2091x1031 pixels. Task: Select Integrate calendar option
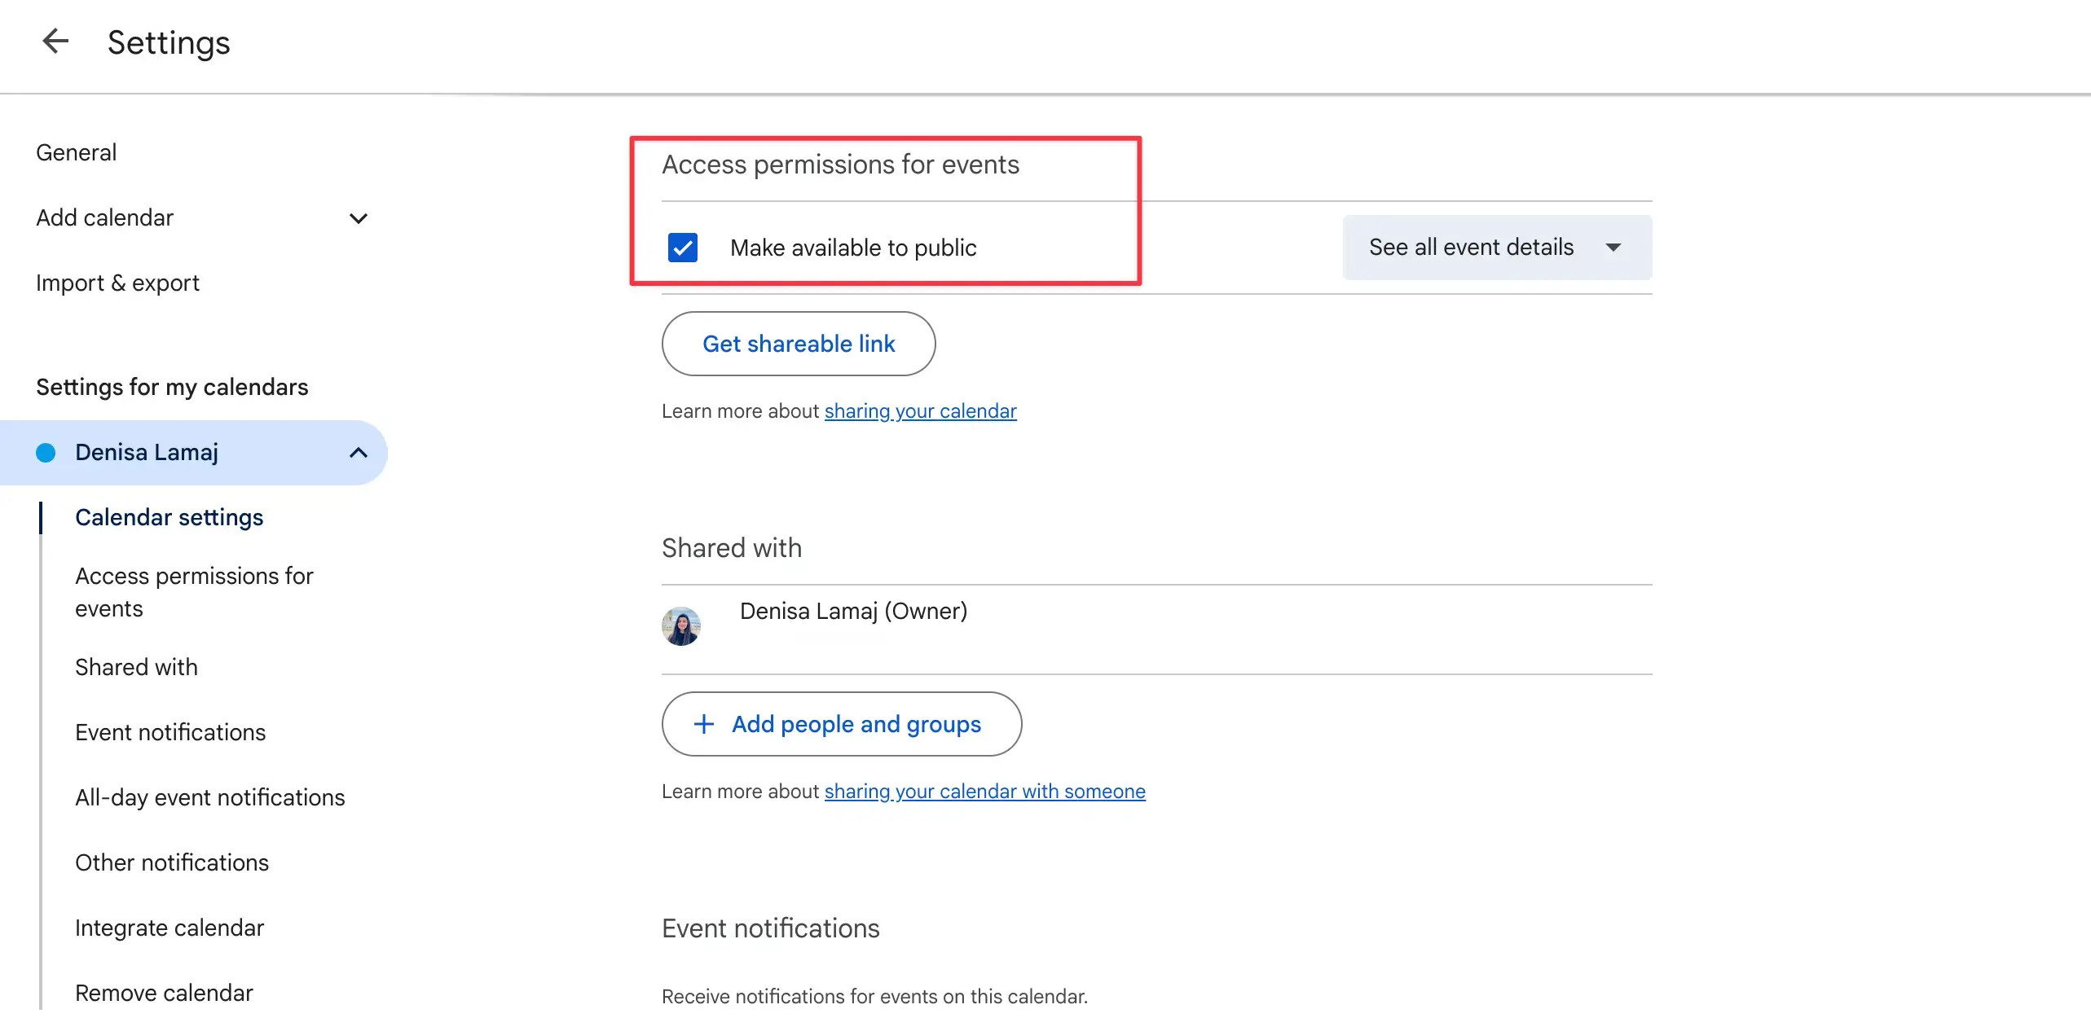tap(169, 928)
